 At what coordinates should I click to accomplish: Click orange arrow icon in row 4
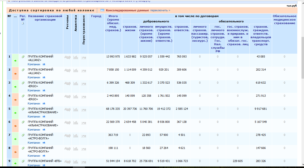[x=15, y=100]
